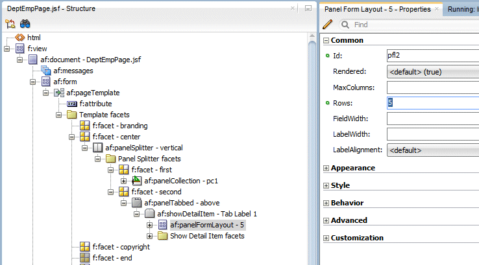The height and width of the screenshot is (265, 479).
Task: Close the Structure panel tab
Action: 293,8
